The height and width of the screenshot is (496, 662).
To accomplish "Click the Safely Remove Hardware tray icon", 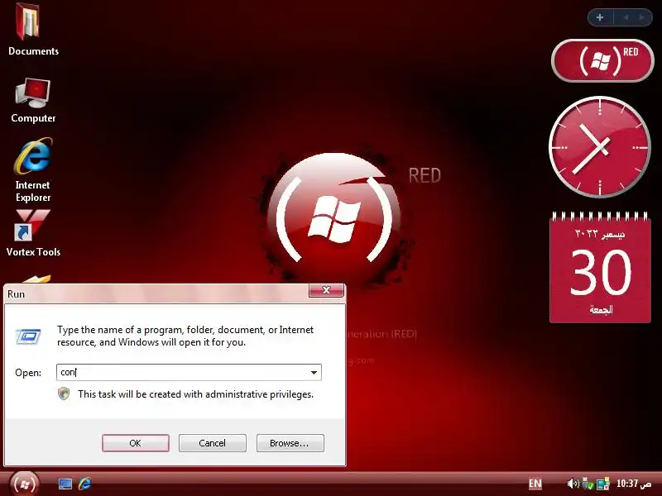I will [x=588, y=484].
